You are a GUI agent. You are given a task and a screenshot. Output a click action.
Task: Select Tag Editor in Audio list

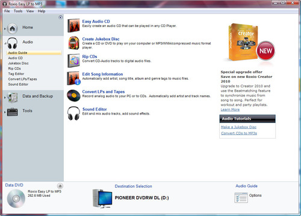coord(16,74)
